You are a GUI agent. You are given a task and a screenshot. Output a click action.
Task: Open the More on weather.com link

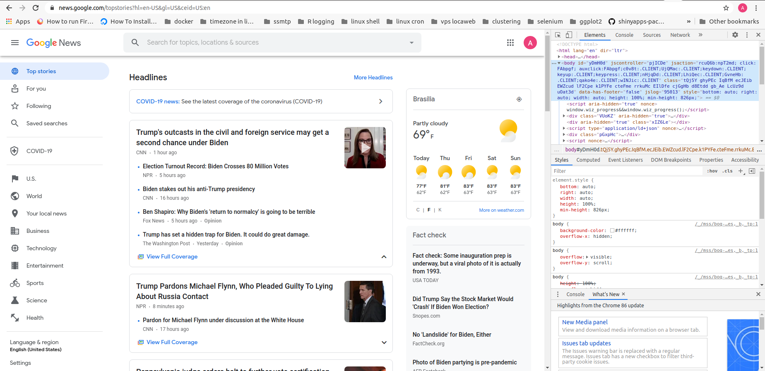click(501, 210)
